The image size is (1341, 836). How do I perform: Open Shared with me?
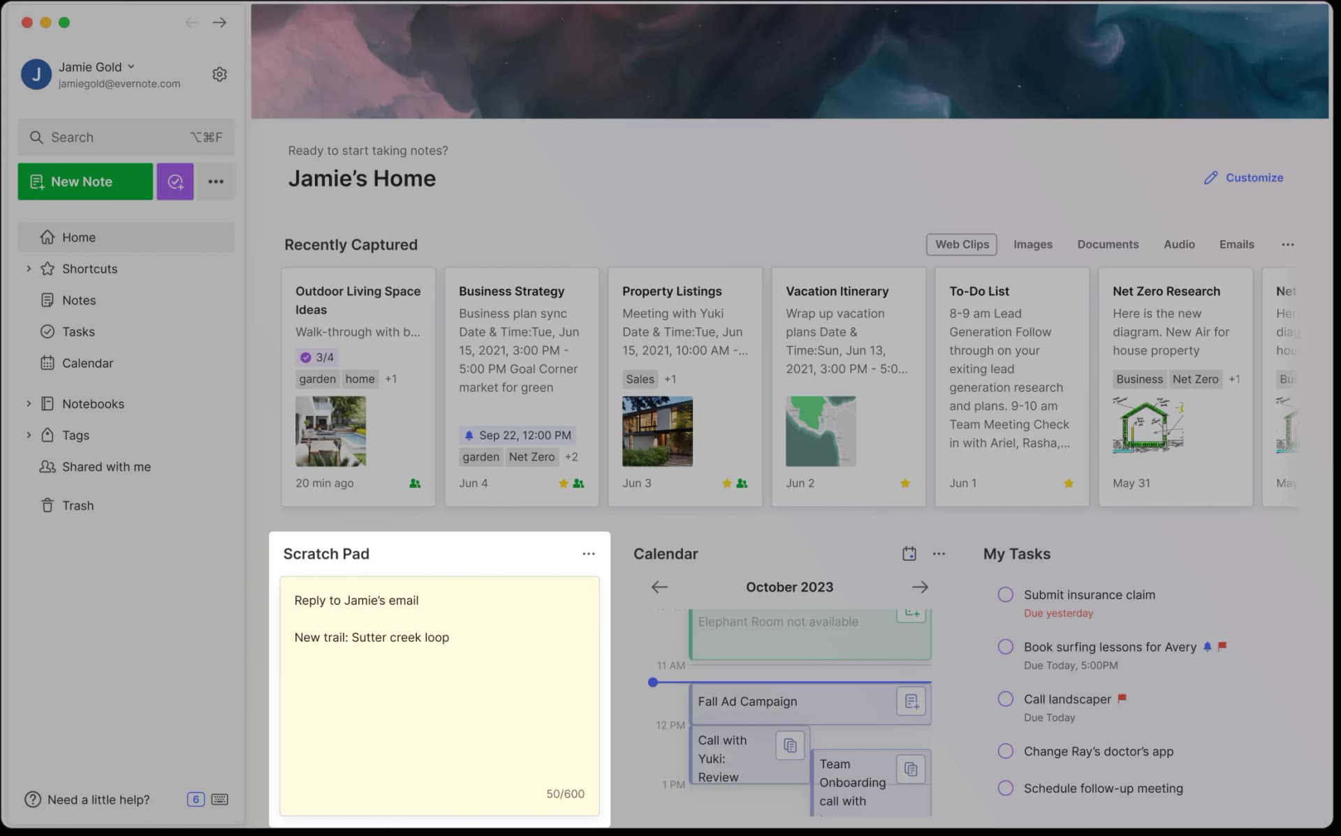click(x=106, y=466)
